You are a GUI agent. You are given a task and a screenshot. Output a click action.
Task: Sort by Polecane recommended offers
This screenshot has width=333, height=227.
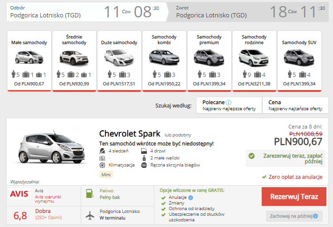[x=228, y=105]
